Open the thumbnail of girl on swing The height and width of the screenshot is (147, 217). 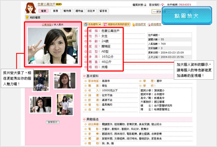41,80
